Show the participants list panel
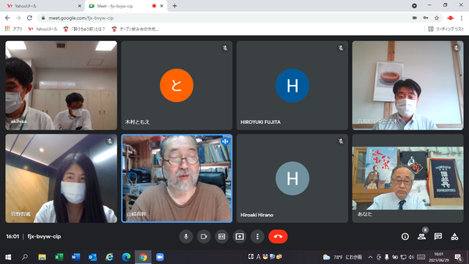Viewport: 469px width, 264px height. click(x=422, y=236)
